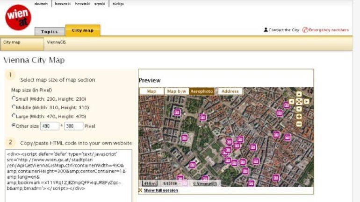Click the © ViennaGIS copyright link

pyautogui.click(x=205, y=183)
